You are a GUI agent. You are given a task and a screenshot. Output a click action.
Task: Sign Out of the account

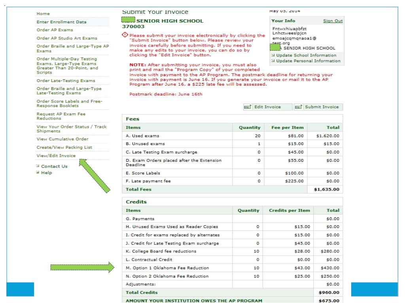coord(333,21)
